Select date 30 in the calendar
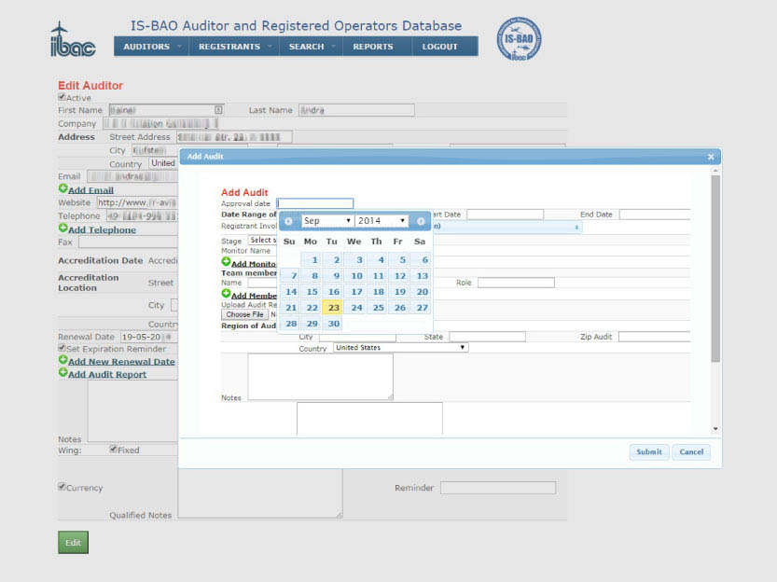777x582 pixels. click(332, 324)
